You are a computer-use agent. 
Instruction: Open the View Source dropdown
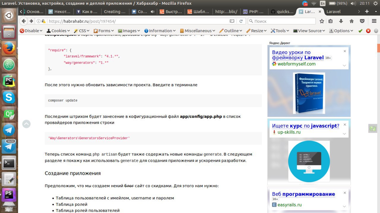point(309,31)
